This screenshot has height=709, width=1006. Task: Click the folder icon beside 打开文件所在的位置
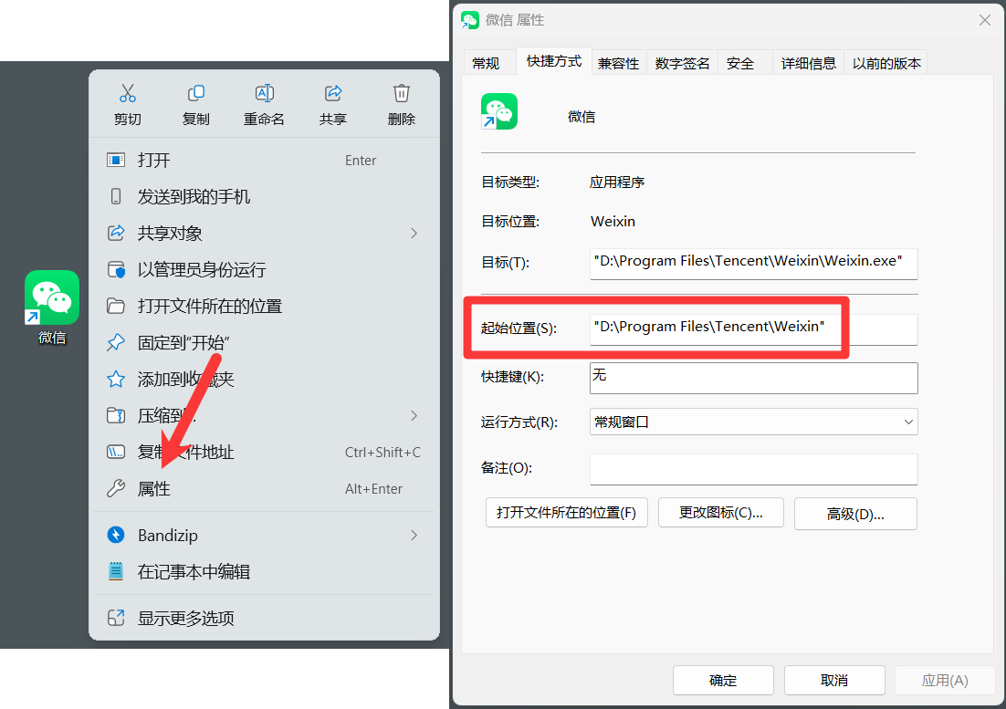point(116,306)
